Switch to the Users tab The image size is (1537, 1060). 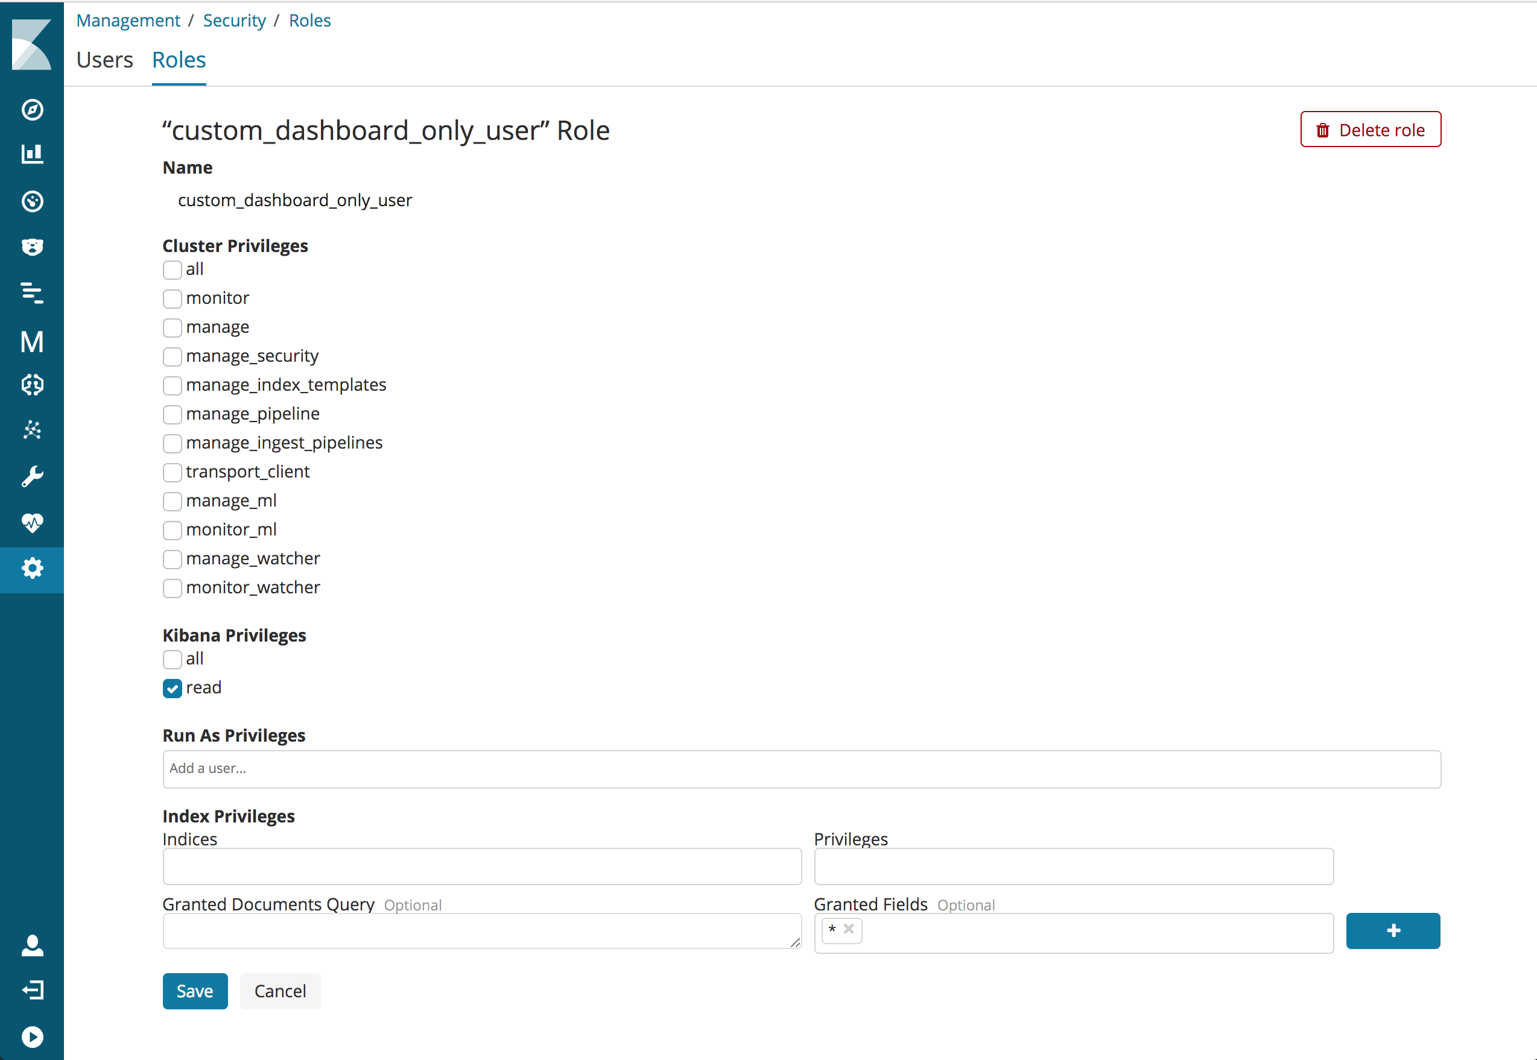tap(105, 60)
